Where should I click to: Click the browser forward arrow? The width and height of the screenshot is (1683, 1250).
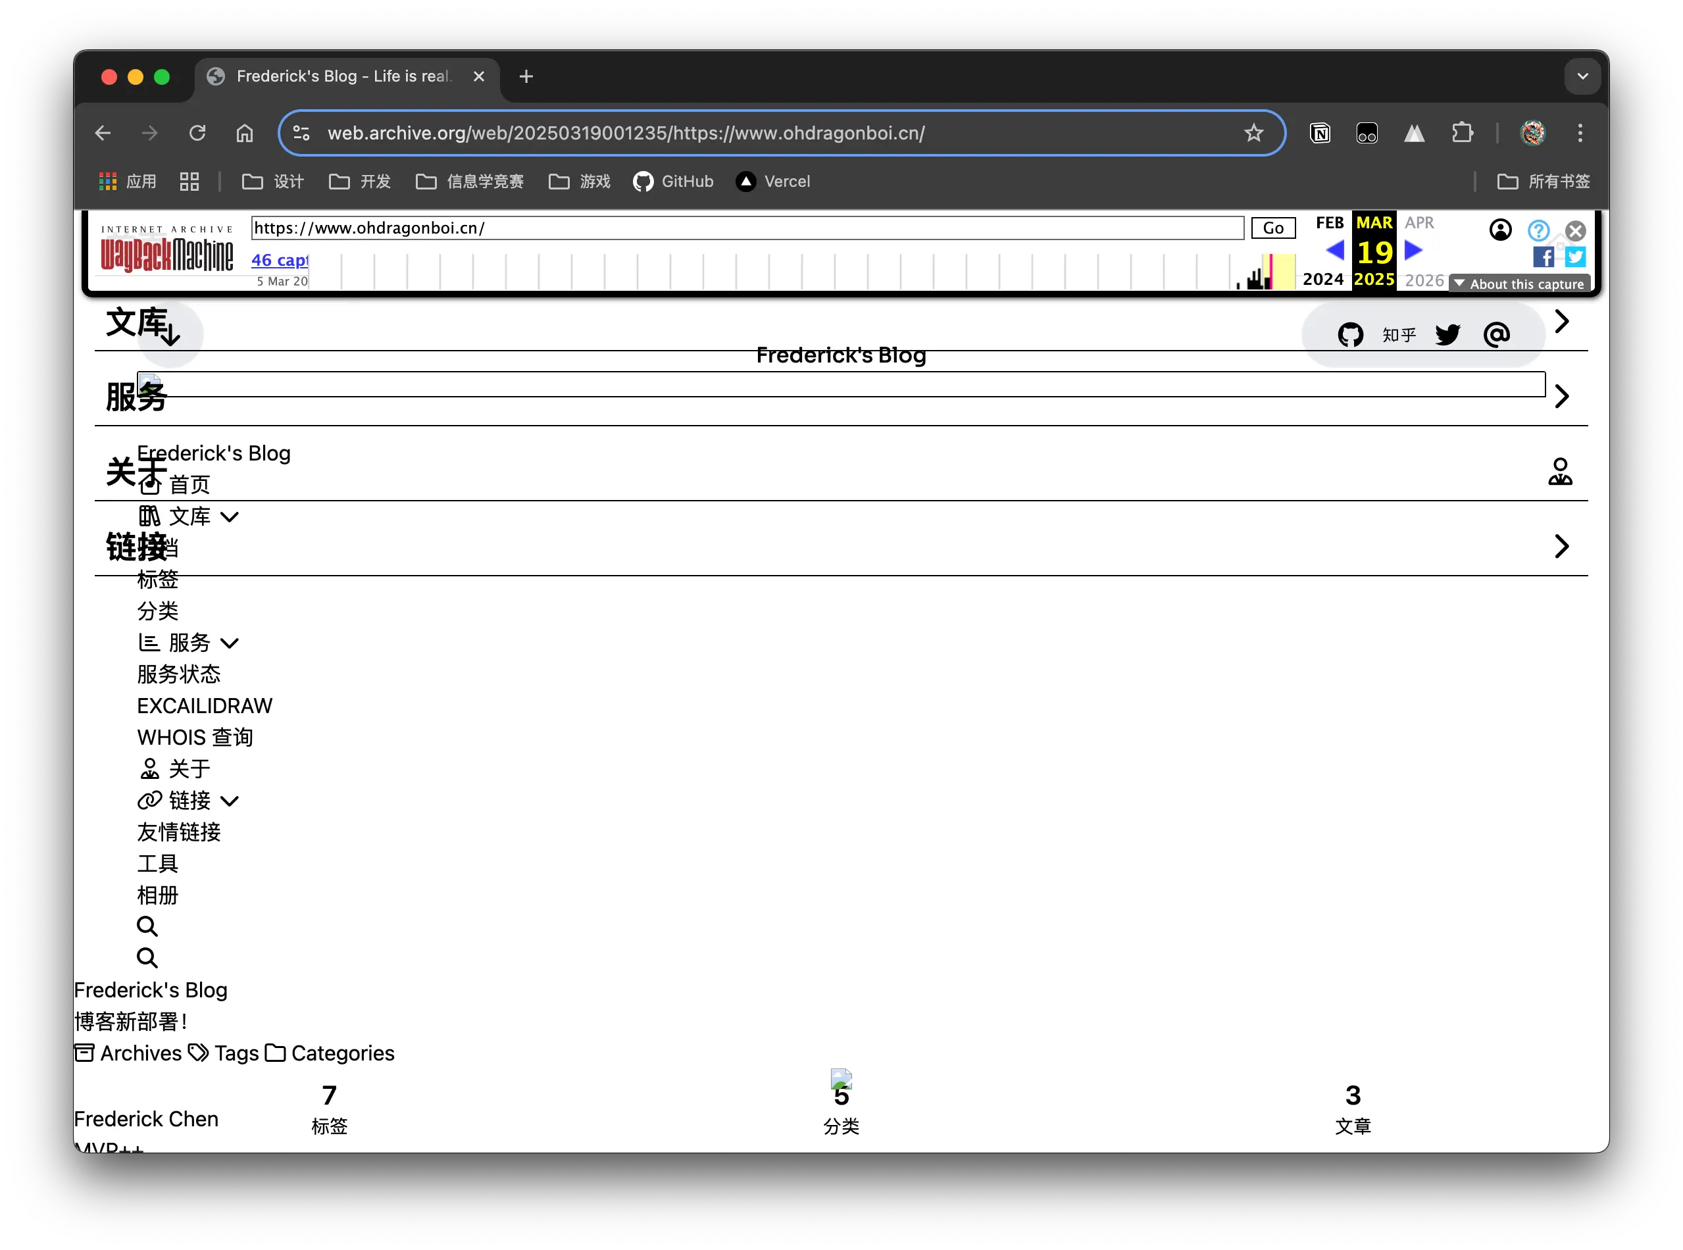point(150,133)
